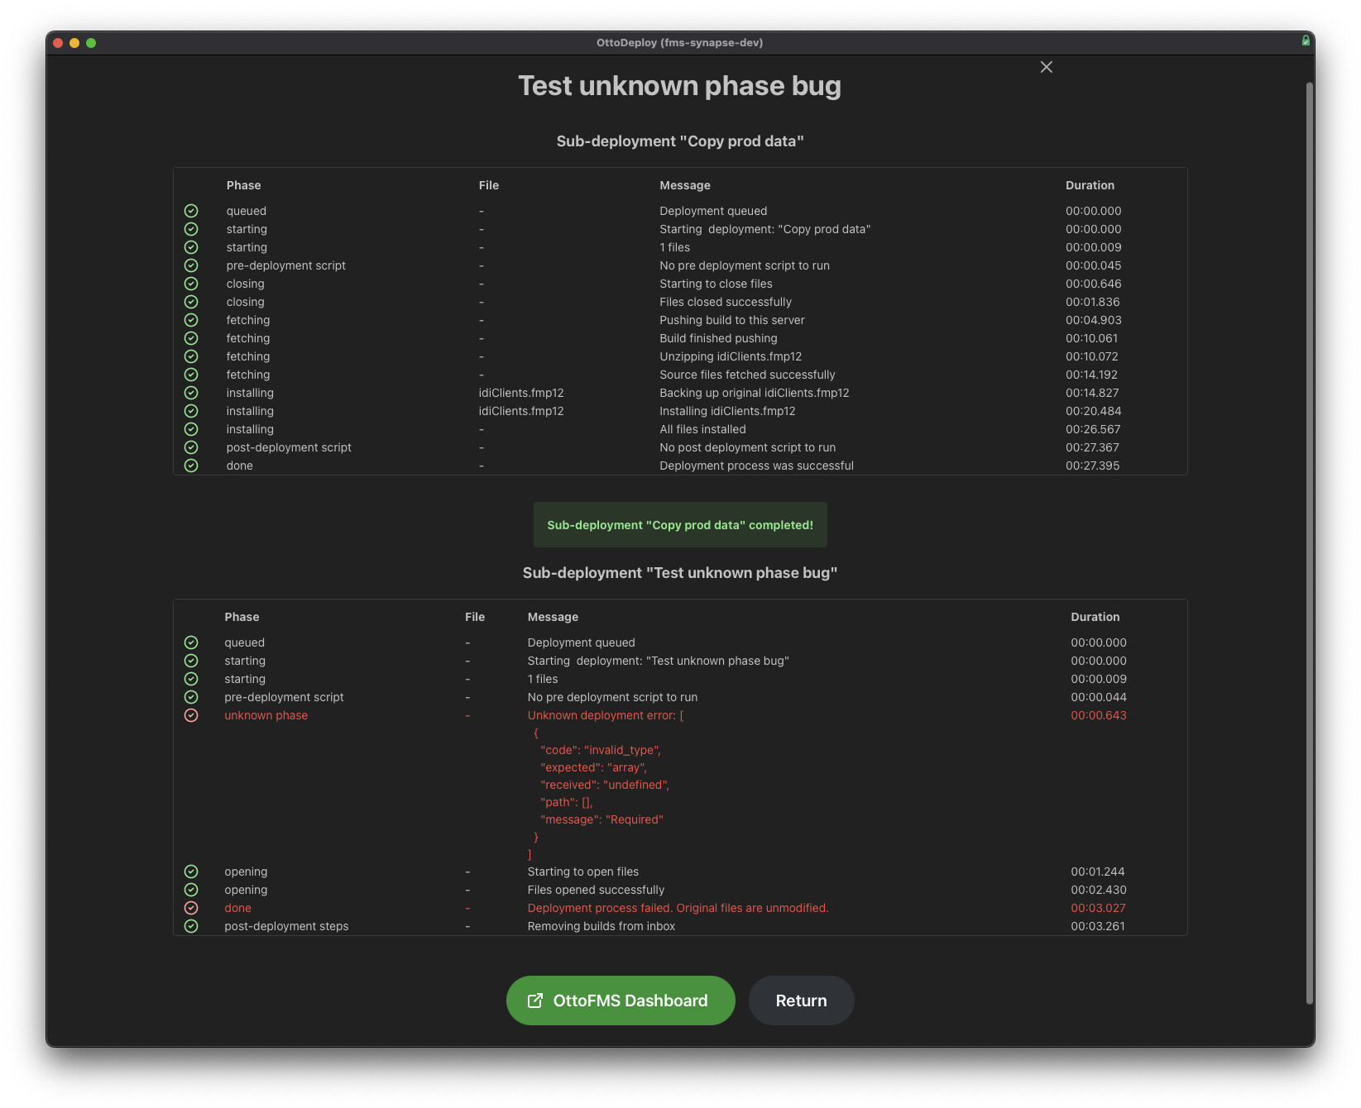Click the 'Unknown deployment error' message text
Viewport: 1361px width, 1108px height.
[x=605, y=715]
